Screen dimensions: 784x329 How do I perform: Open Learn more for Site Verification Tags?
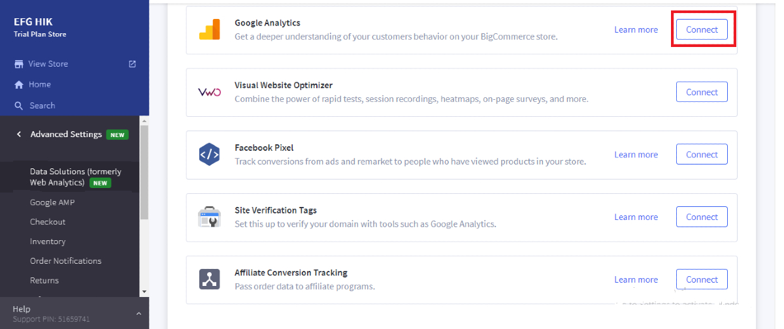click(636, 217)
